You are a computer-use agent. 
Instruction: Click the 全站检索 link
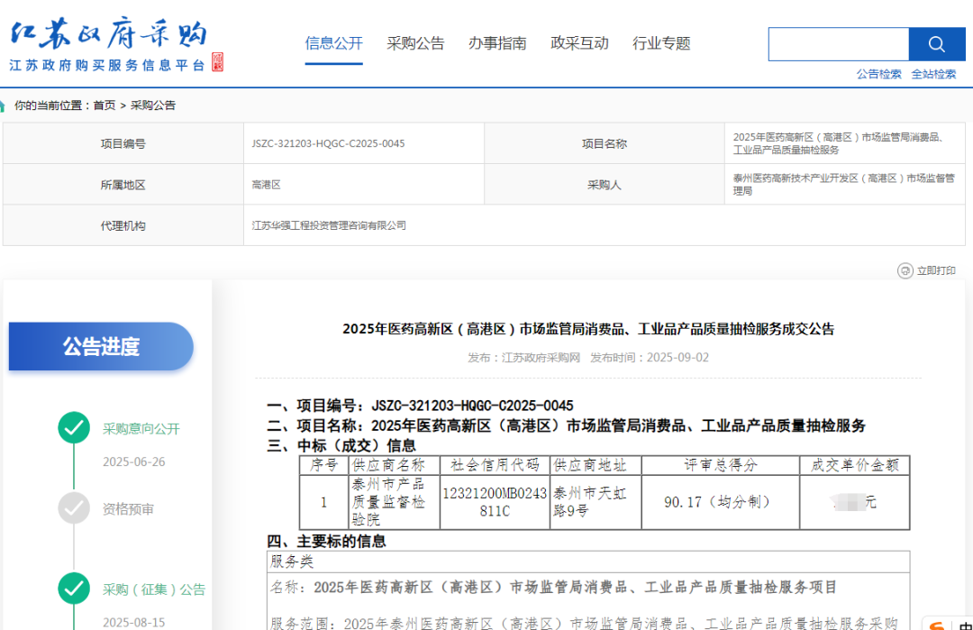(x=933, y=74)
